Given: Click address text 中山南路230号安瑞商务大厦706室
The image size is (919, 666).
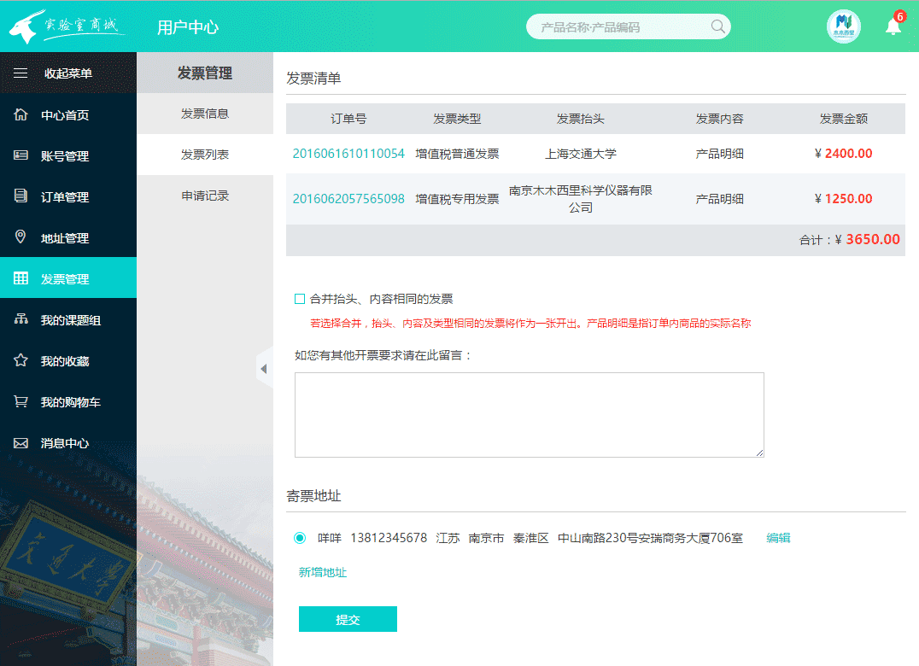Looking at the screenshot, I should [650, 538].
